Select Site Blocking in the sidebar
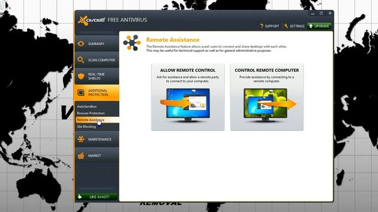This screenshot has height=212, width=378. point(86,127)
